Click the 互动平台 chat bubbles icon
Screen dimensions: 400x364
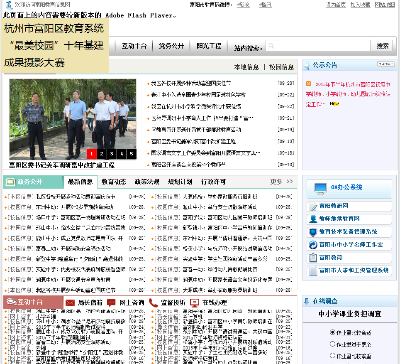pyautogui.click(x=12, y=302)
